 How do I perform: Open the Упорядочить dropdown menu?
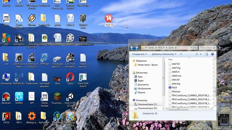coord(139,54)
